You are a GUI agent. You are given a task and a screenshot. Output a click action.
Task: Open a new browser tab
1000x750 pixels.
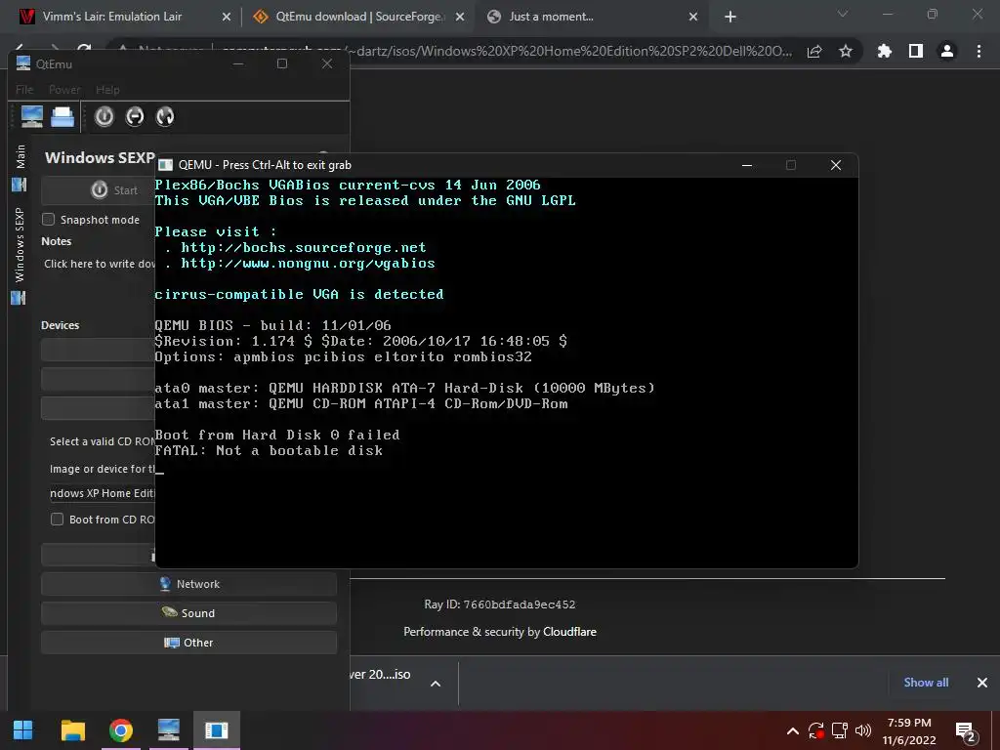[x=730, y=17]
